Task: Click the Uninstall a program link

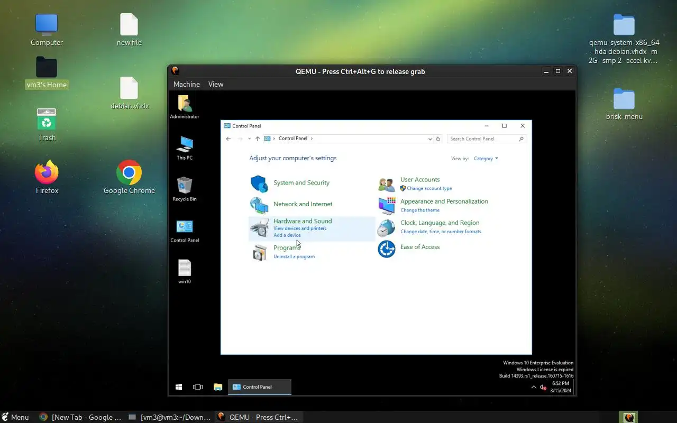Action: (294, 256)
